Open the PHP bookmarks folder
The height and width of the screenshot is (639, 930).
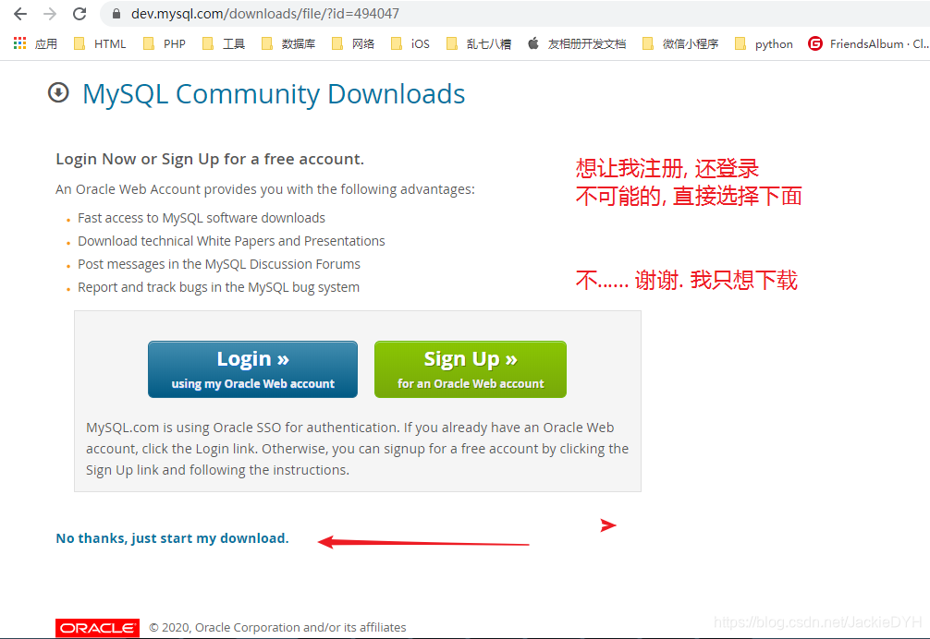[165, 43]
